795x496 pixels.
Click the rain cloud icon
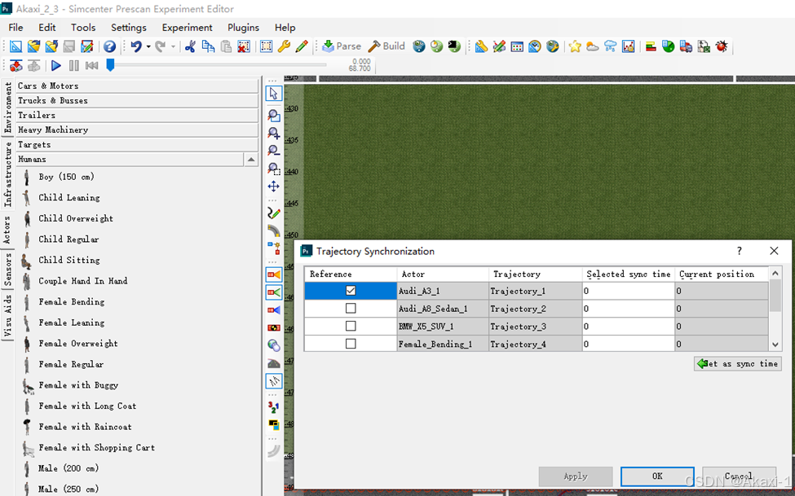coord(611,46)
